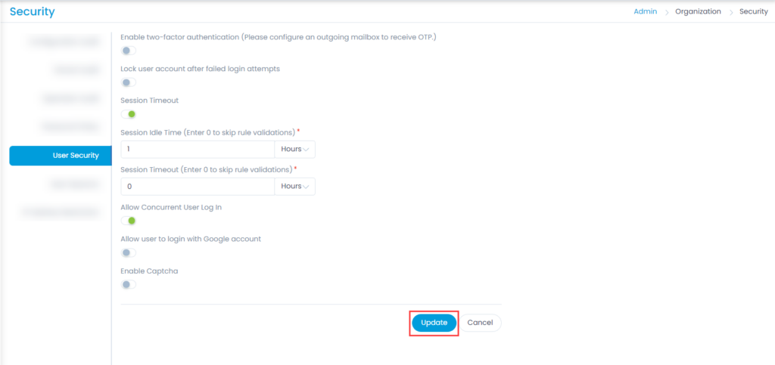This screenshot has height=365, width=775.
Task: Click the Security page title heading
Action: 32,12
